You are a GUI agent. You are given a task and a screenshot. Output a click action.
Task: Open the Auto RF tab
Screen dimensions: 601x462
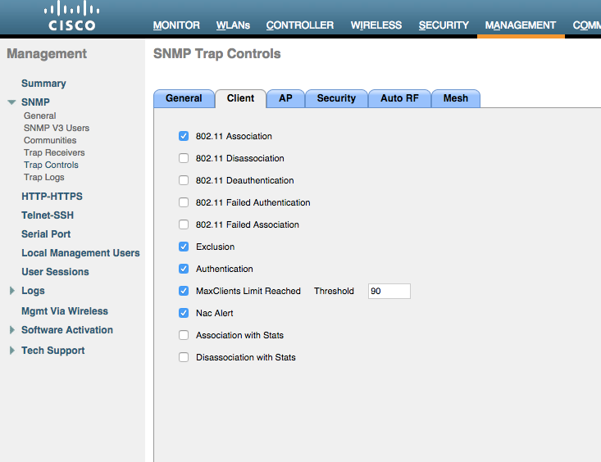coord(399,98)
